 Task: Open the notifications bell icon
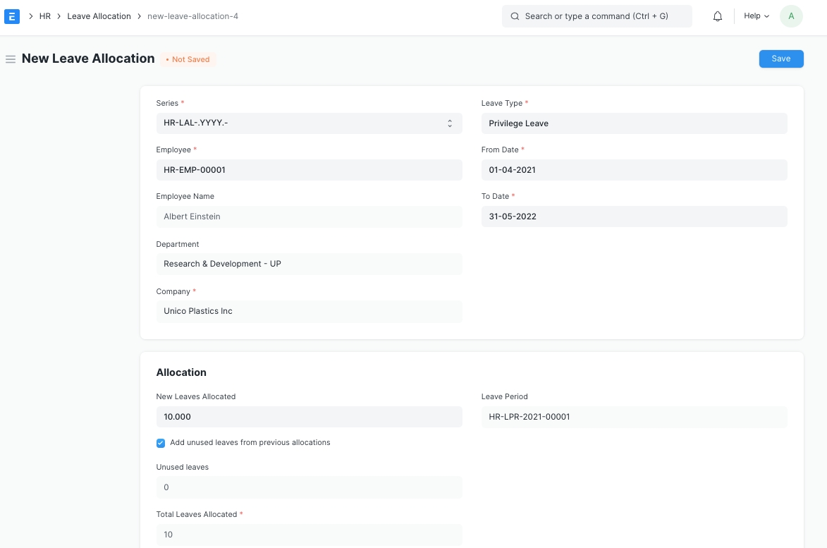coord(718,16)
